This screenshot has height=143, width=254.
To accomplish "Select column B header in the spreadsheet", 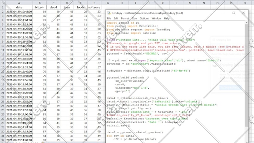I will [40, 3].
